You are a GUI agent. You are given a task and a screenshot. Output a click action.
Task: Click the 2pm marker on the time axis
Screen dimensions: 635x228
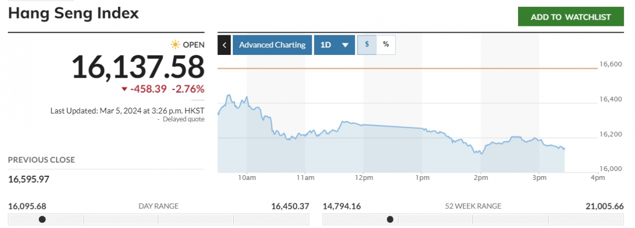(480, 178)
